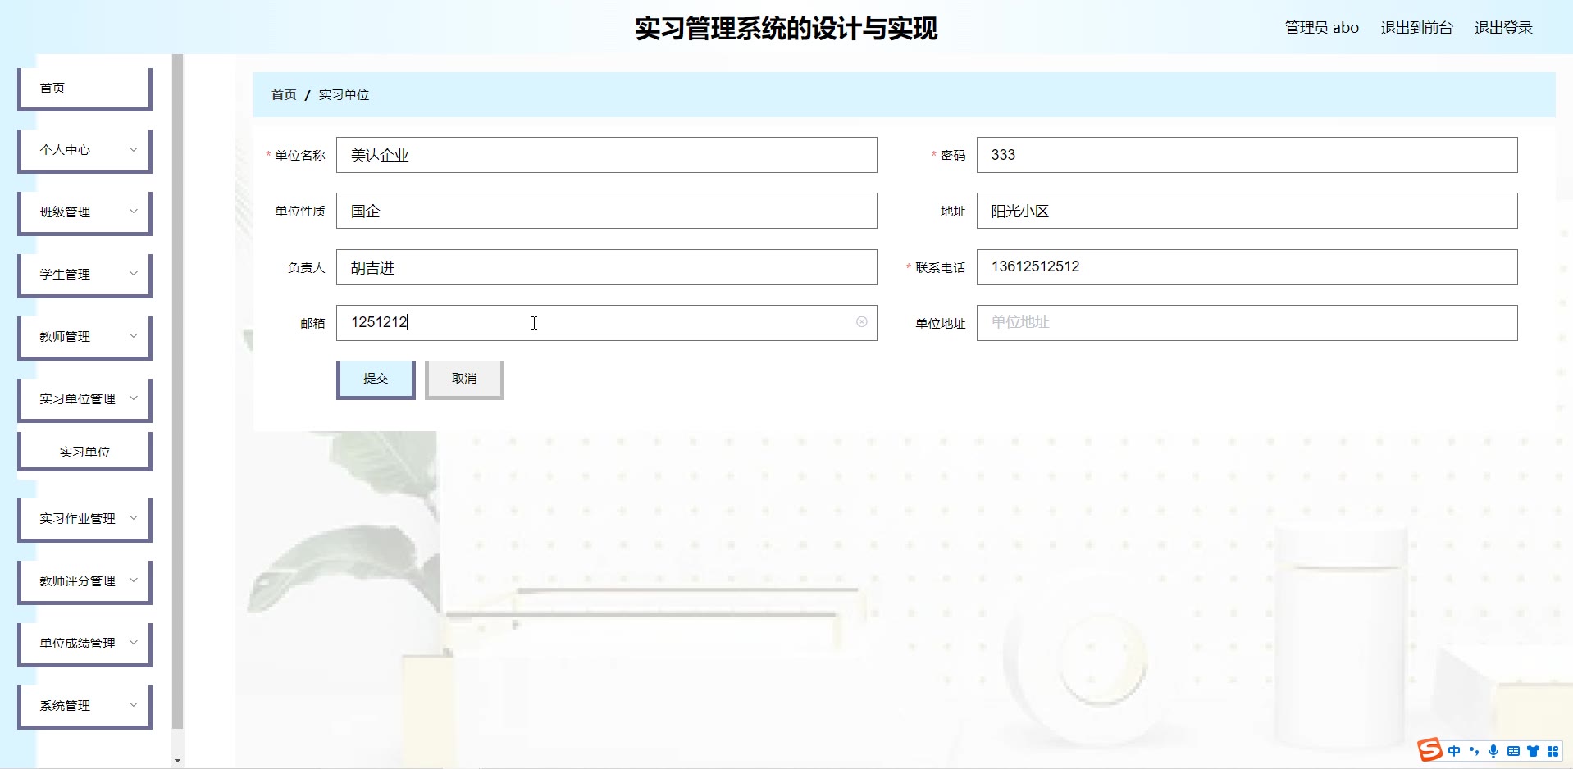This screenshot has height=769, width=1573.
Task: Open voice input via the microphone icon
Action: (x=1493, y=751)
